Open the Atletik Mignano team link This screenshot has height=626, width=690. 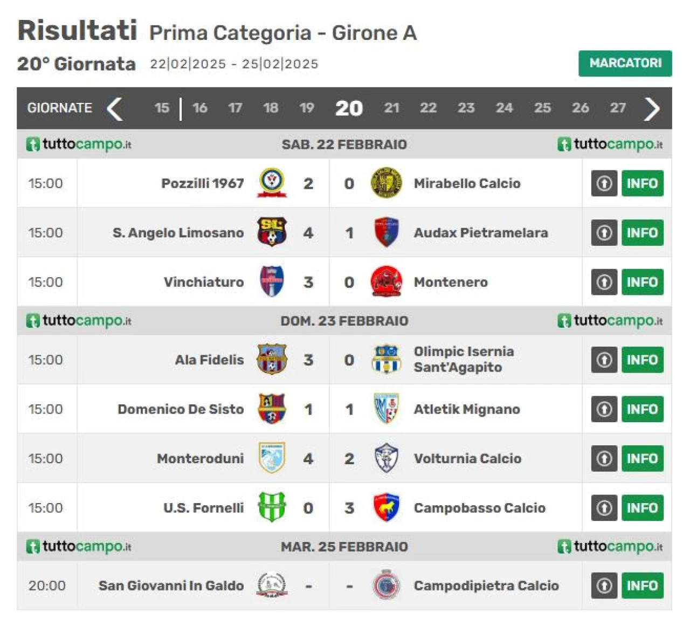pyautogui.click(x=467, y=409)
